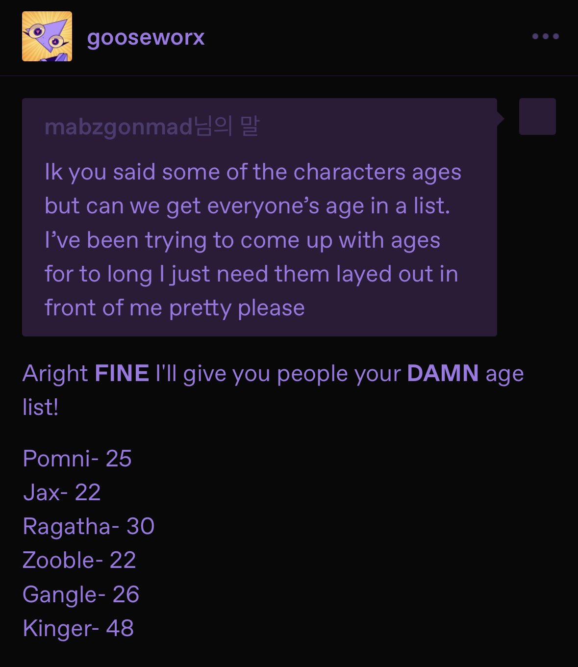Click the bold word "FINE"
The image size is (578, 667).
pyautogui.click(x=122, y=373)
